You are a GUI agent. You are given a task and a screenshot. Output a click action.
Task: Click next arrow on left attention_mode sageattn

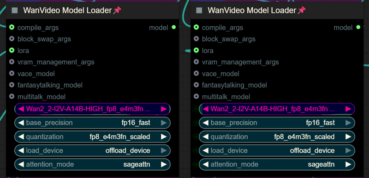[164, 164]
